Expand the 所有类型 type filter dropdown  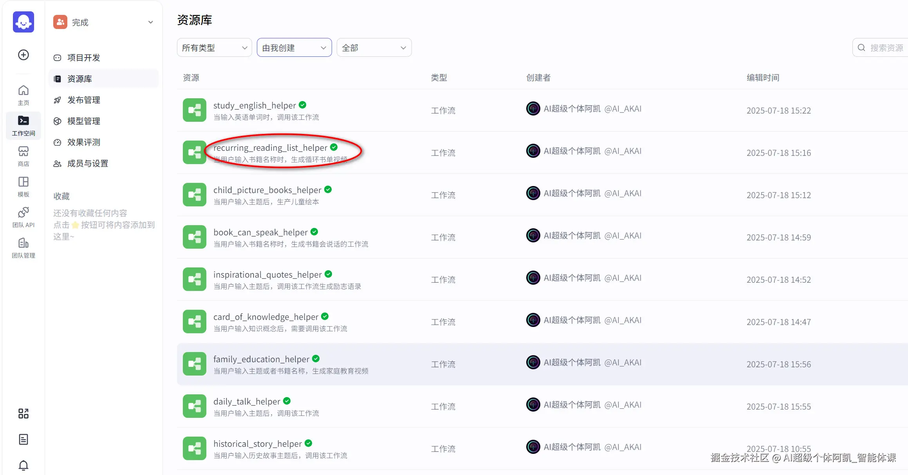point(214,48)
